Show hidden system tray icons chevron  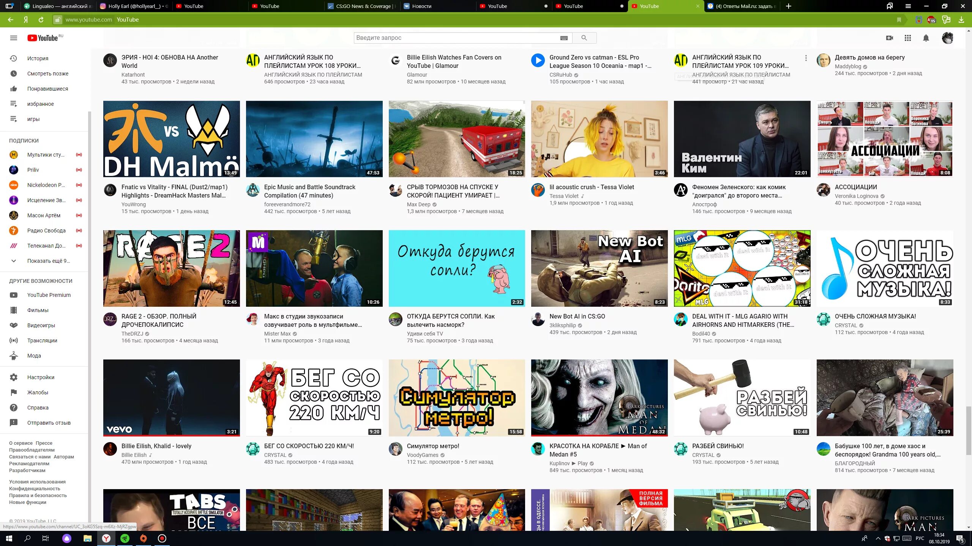pos(877,538)
